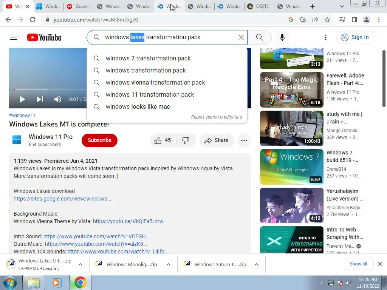The height and width of the screenshot is (290, 387).
Task: Open Windows Media Player from taskbar
Action: point(56,282)
